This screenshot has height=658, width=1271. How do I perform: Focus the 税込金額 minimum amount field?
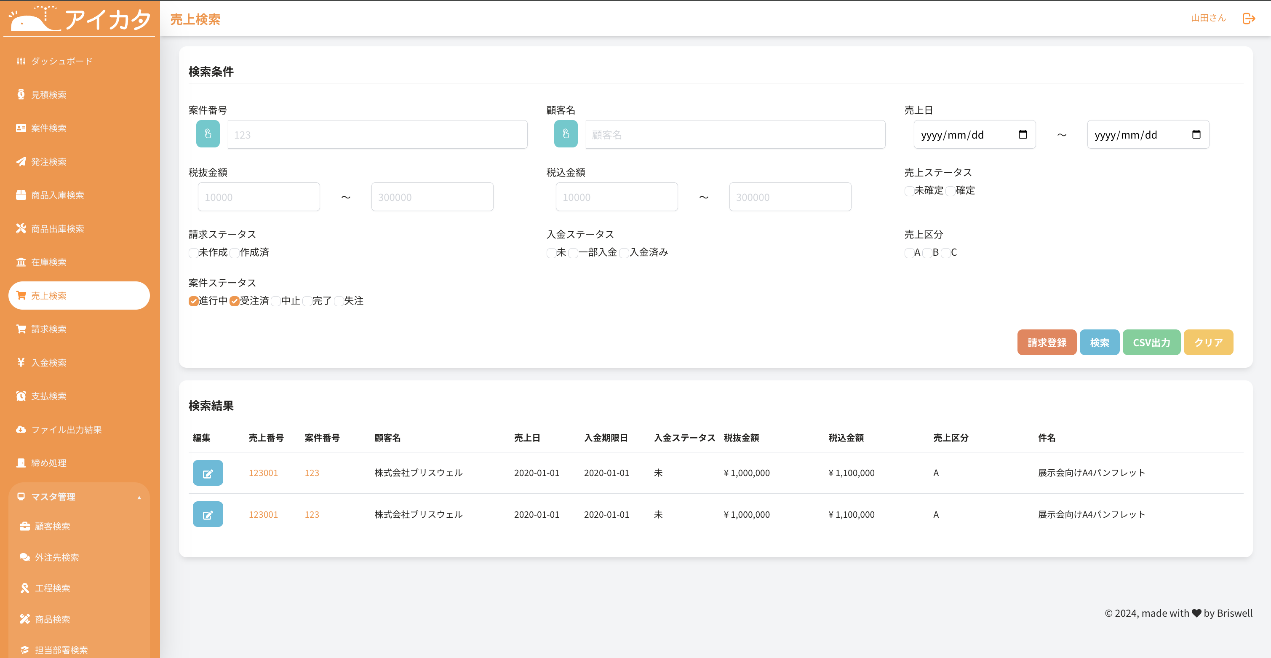point(617,197)
